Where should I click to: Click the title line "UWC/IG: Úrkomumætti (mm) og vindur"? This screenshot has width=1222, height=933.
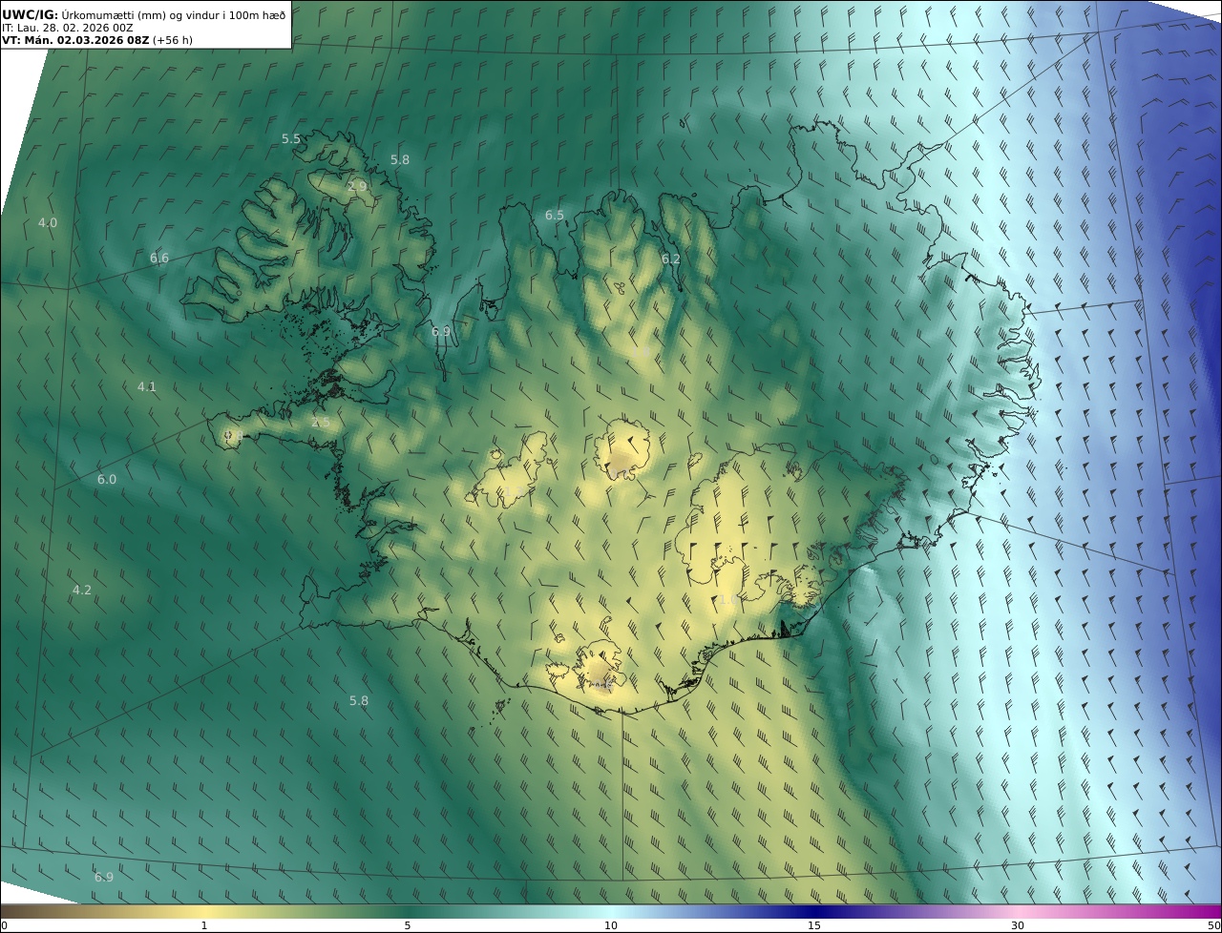pos(144,14)
